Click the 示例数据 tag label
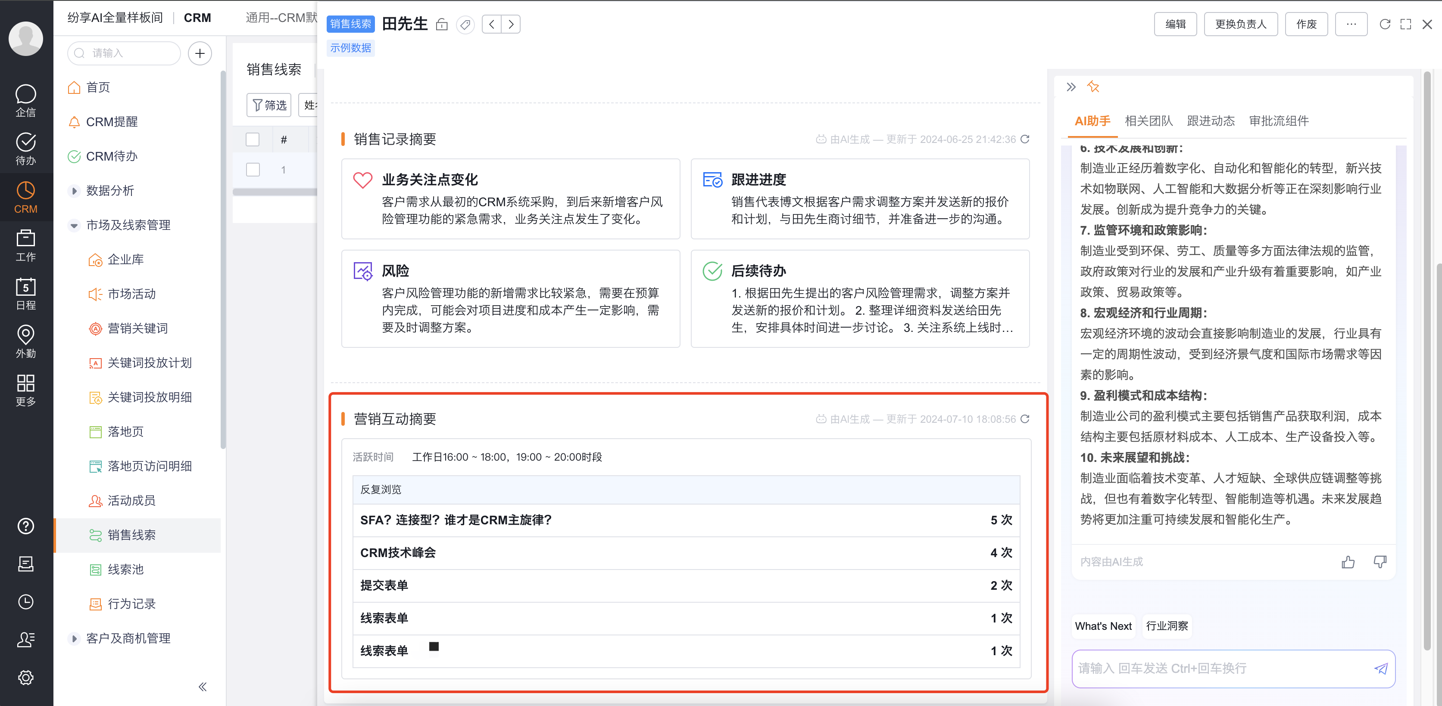1442x706 pixels. 350,49
